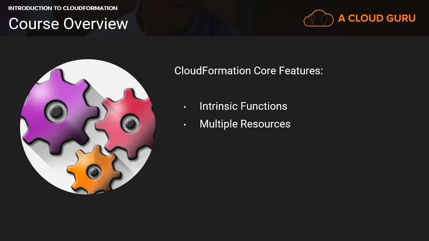Image resolution: width=429 pixels, height=241 pixels.
Task: Click the CloudFormation Core Features heading
Action: click(248, 71)
